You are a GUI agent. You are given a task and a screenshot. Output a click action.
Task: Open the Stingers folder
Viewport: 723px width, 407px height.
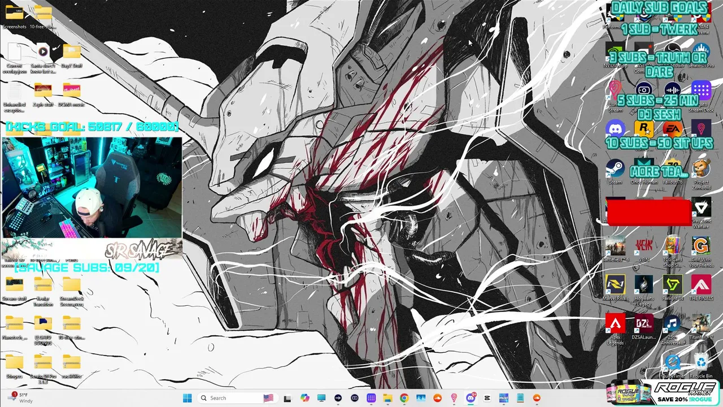point(14,366)
